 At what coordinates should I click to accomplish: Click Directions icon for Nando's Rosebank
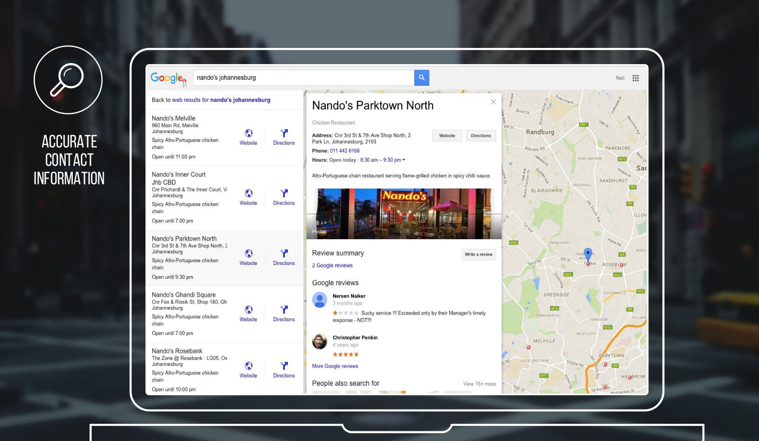tap(284, 366)
